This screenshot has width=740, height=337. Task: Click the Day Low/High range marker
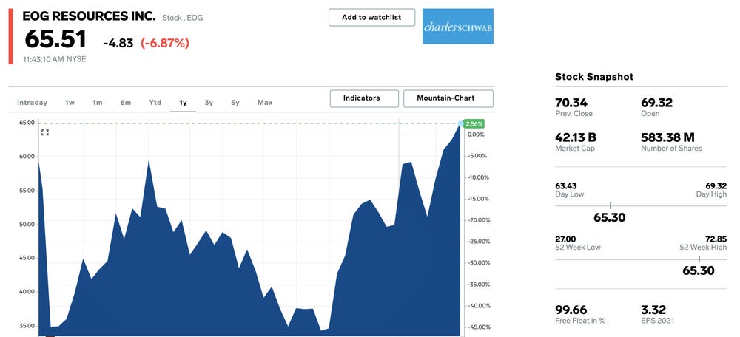610,206
